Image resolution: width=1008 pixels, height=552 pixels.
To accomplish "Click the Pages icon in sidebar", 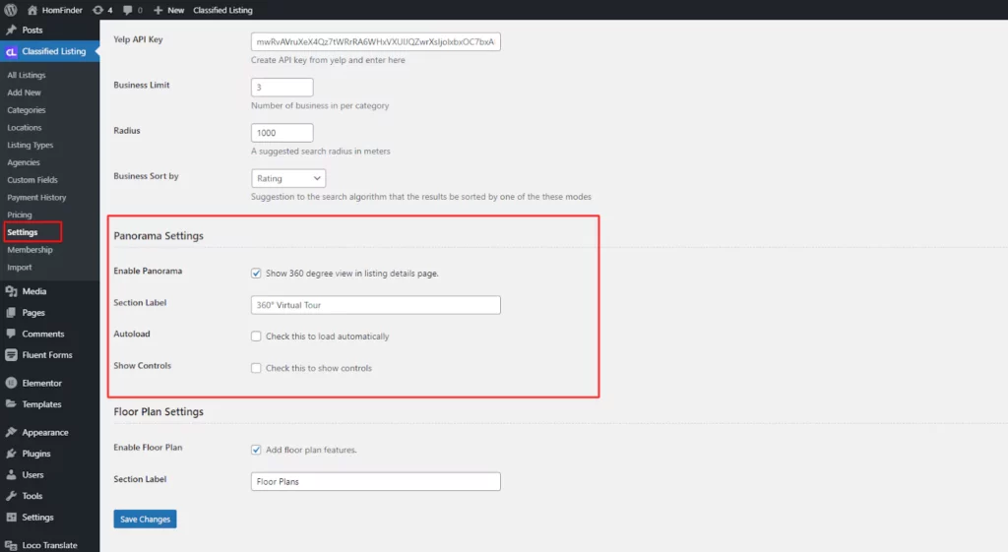I will click(x=11, y=312).
